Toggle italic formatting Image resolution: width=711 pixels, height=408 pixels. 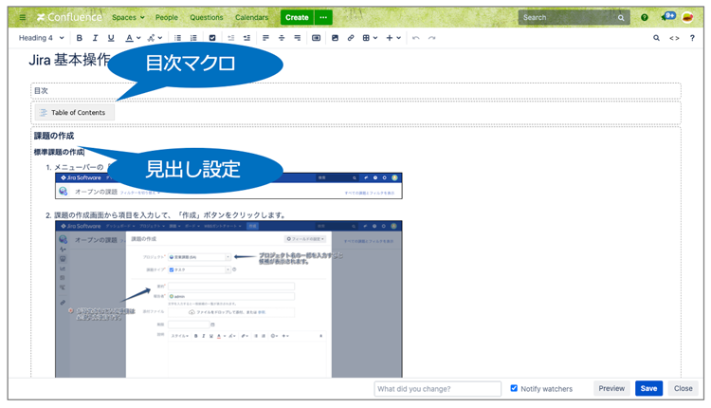[x=95, y=38]
